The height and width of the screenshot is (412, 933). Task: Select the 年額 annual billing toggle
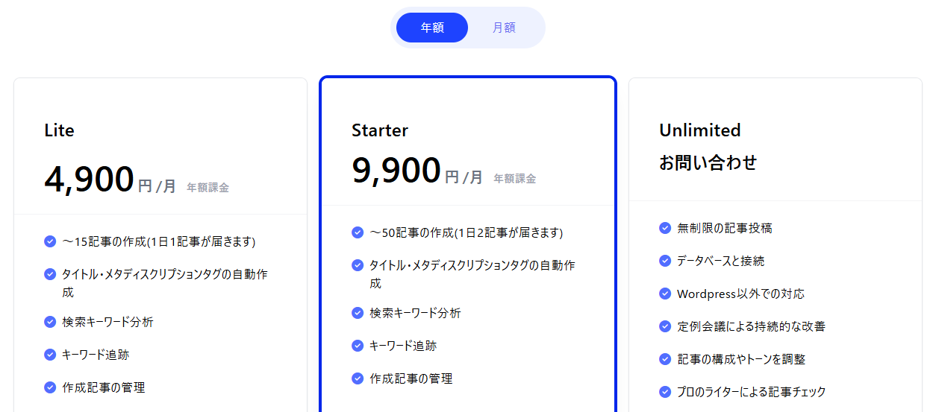point(432,28)
